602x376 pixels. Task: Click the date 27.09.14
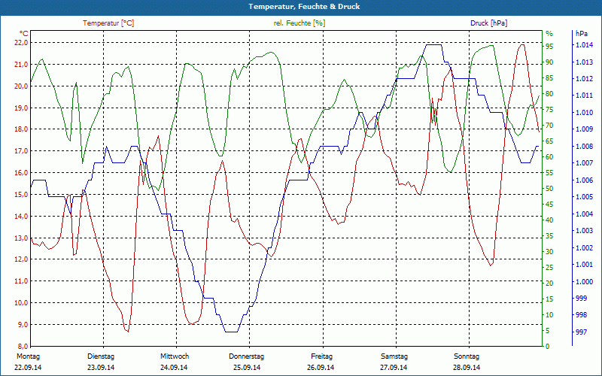394,367
